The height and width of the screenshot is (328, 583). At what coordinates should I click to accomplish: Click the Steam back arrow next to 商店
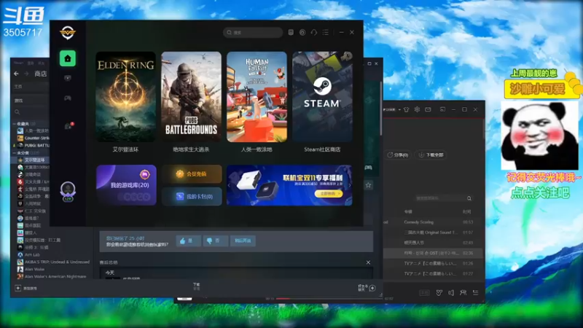pos(16,74)
